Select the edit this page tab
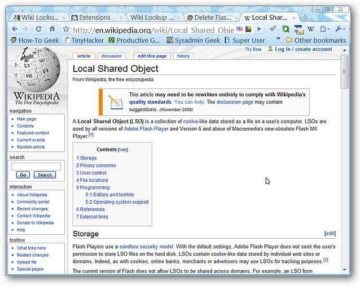The width and height of the screenshot is (361, 286). pos(152,56)
